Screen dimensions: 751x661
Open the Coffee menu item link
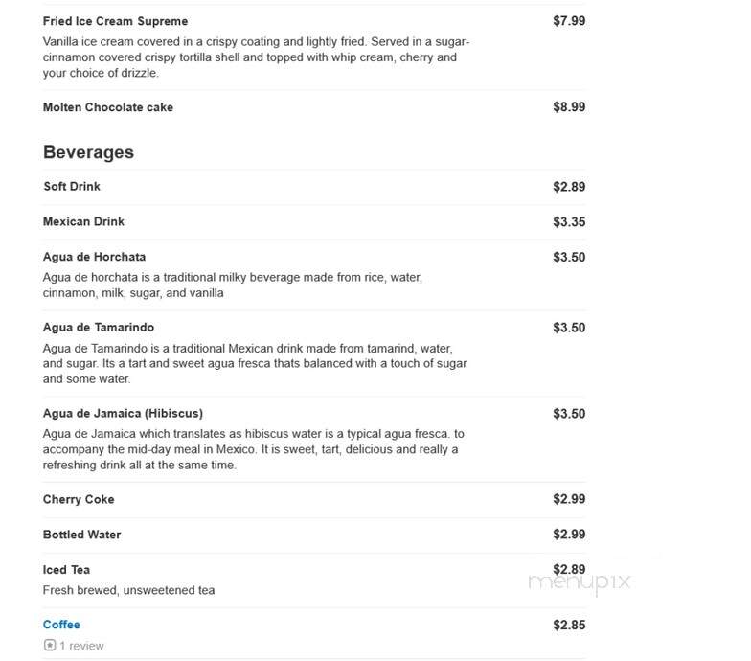pos(61,625)
